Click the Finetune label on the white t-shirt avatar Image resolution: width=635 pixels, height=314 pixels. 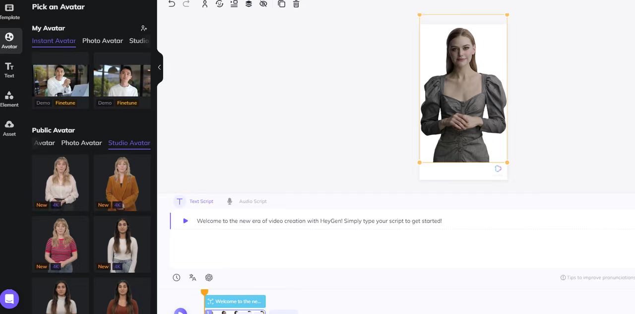pyautogui.click(x=127, y=103)
